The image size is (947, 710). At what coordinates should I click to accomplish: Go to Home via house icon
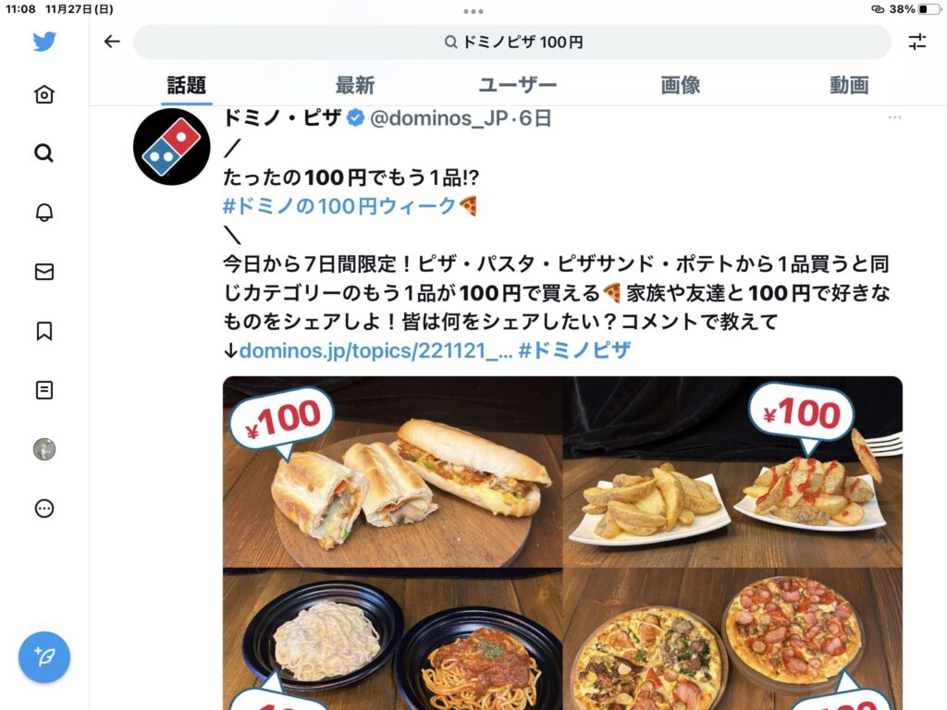point(44,94)
